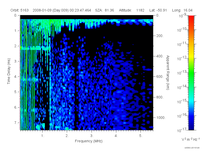Click the 4. tick label on time delay axis
Viewport: 204px width, 153px height.
[x=16, y=77]
